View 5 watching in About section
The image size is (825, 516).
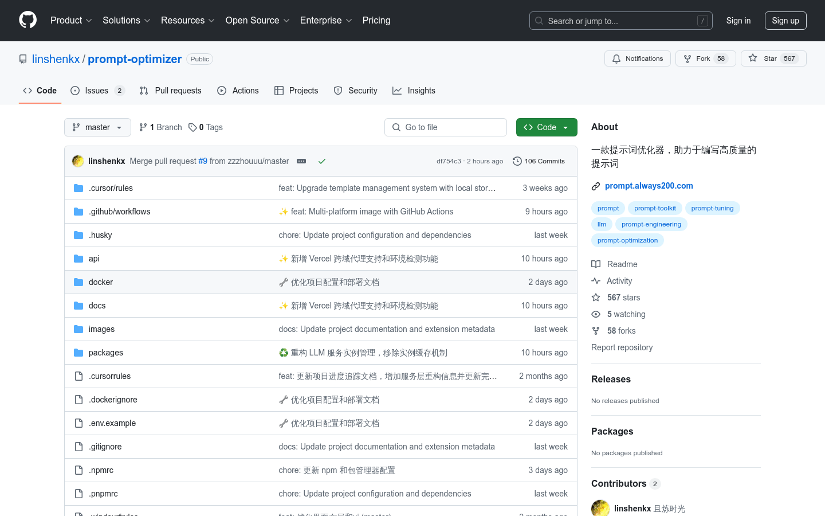tap(618, 314)
